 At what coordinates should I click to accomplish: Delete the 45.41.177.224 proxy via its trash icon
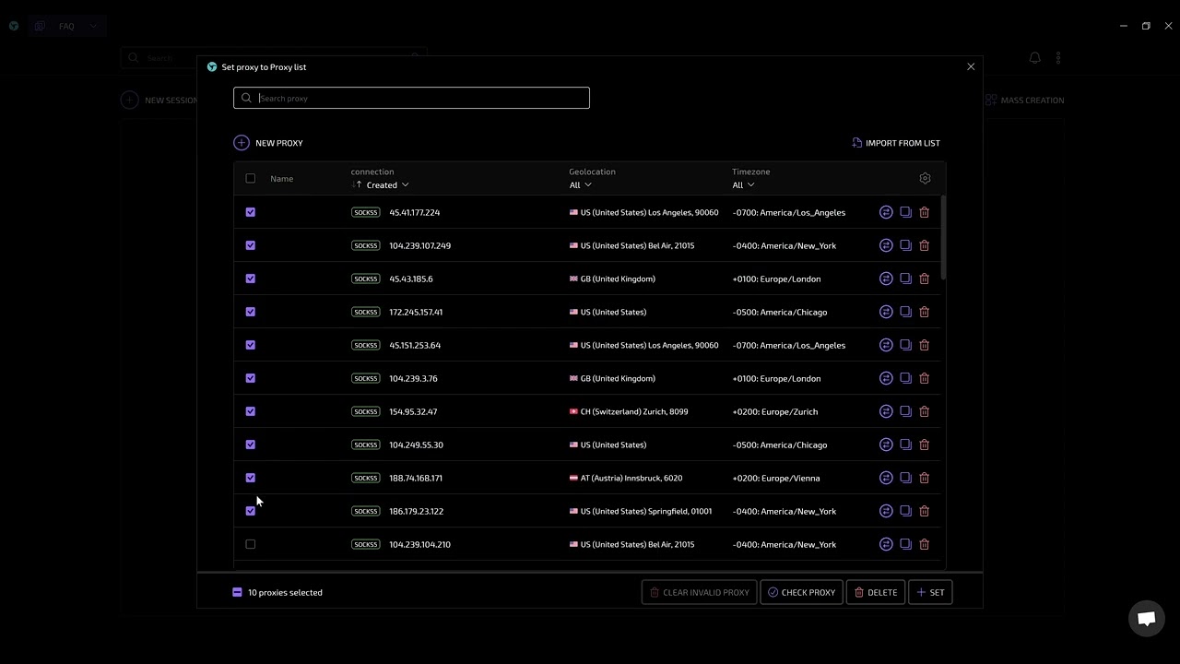tap(924, 212)
